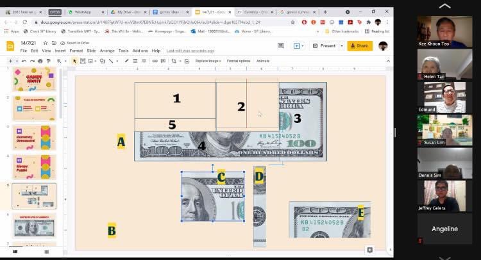Open the new slide layout dropdown arrow
This screenshot has width=481, height=260.
point(17,61)
